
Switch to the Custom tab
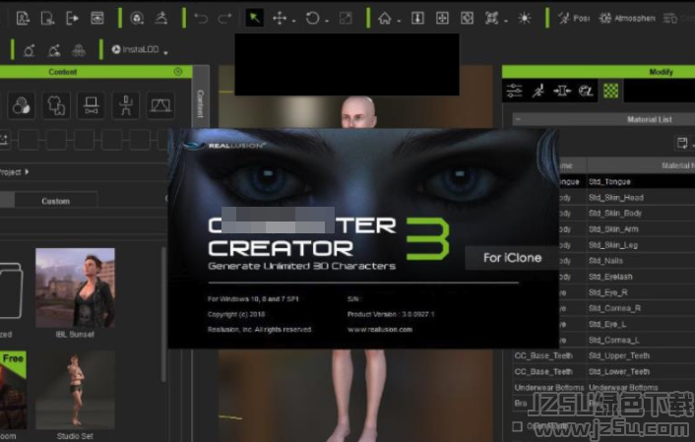56,201
